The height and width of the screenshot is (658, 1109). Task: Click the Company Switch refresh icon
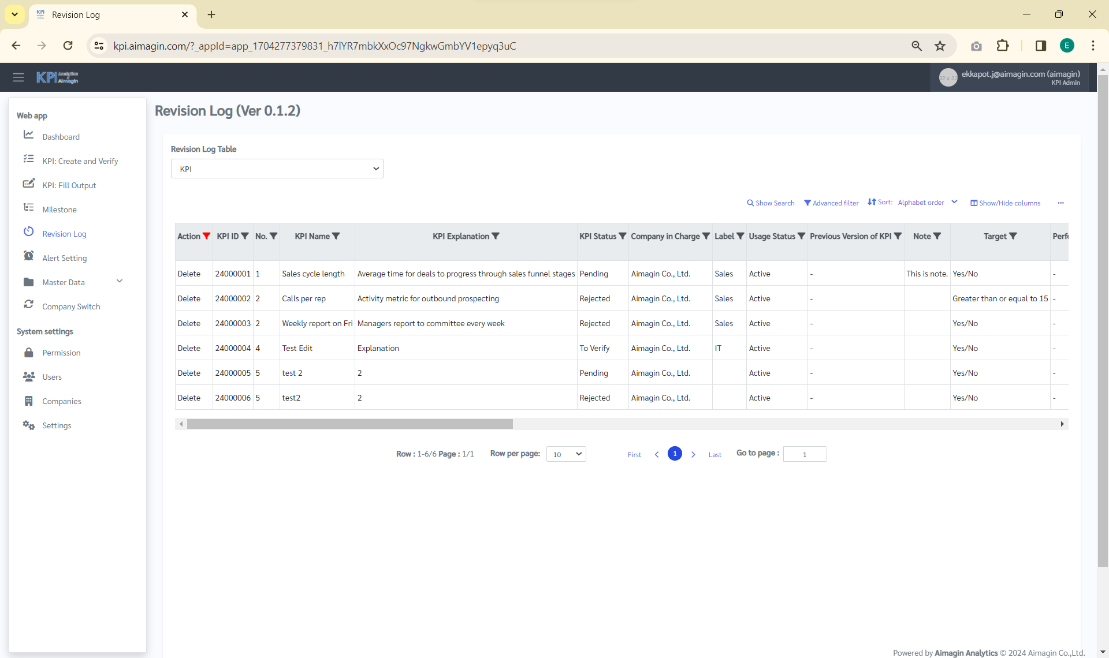tap(28, 305)
